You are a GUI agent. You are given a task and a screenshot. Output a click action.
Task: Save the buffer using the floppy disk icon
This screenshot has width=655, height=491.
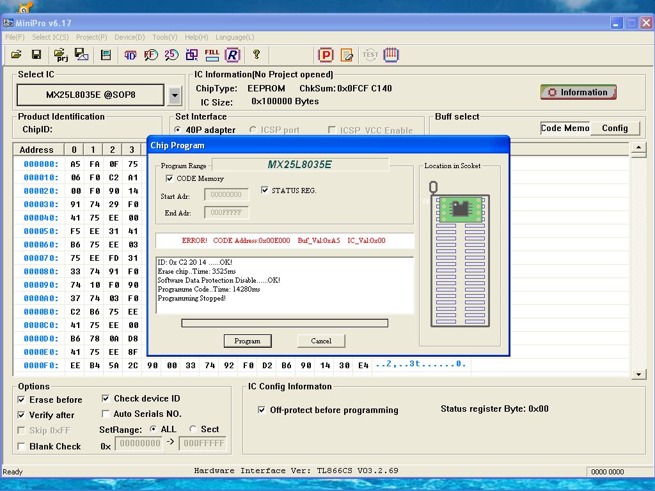point(36,55)
